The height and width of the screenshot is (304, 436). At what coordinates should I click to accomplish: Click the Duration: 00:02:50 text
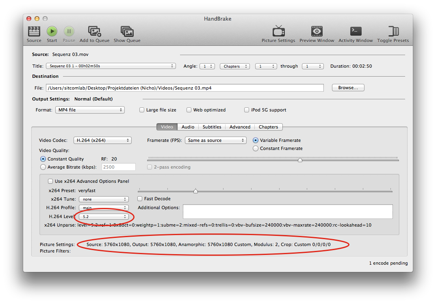(x=351, y=66)
